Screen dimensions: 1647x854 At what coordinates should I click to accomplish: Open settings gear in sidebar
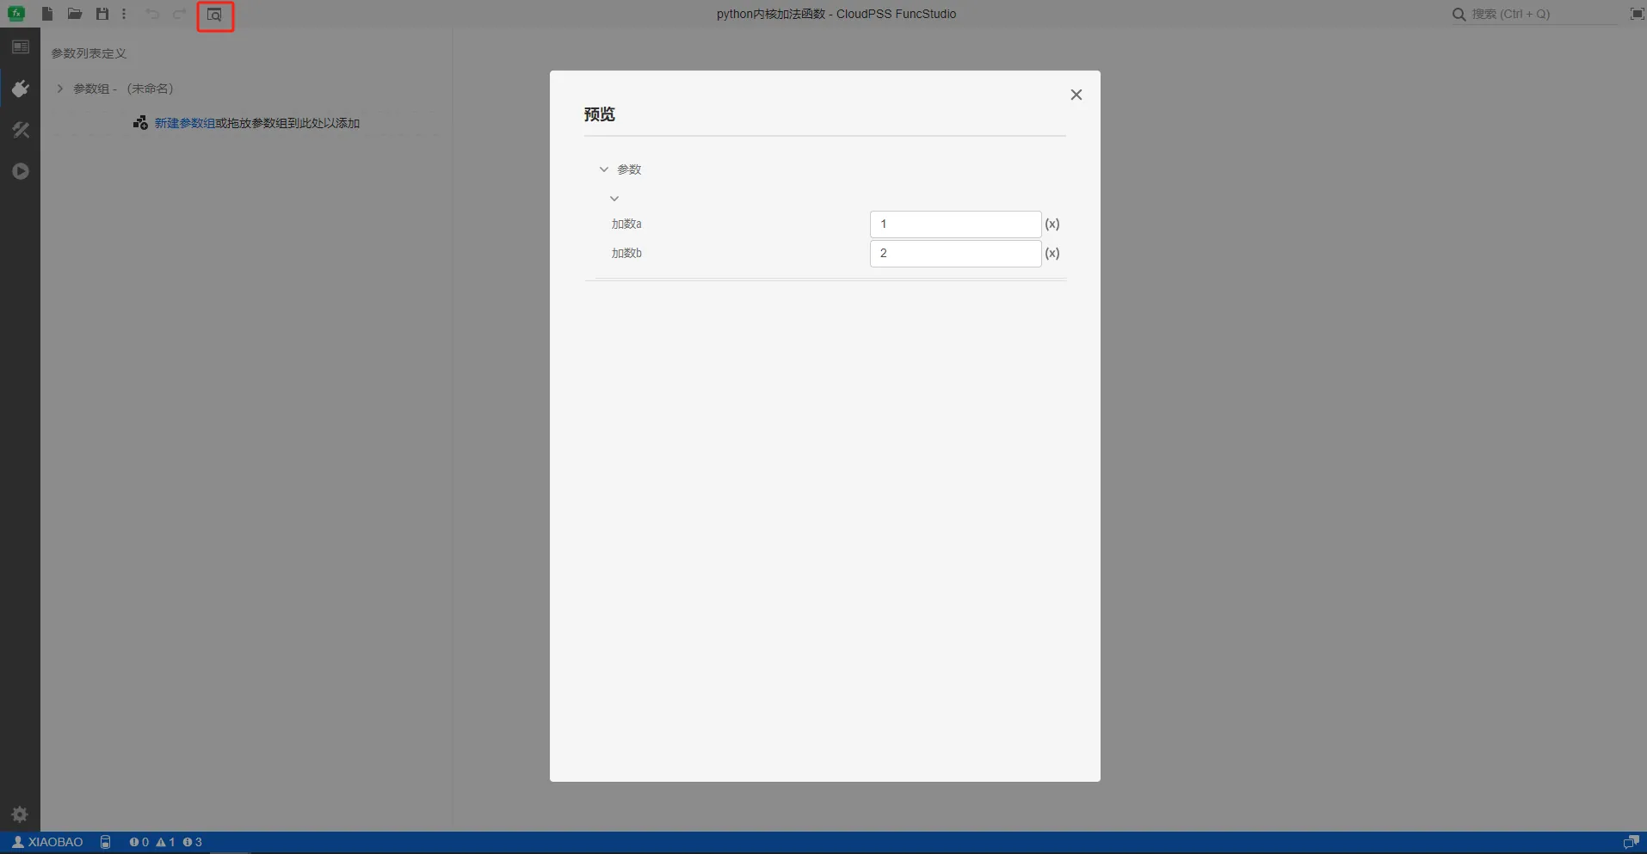[20, 814]
